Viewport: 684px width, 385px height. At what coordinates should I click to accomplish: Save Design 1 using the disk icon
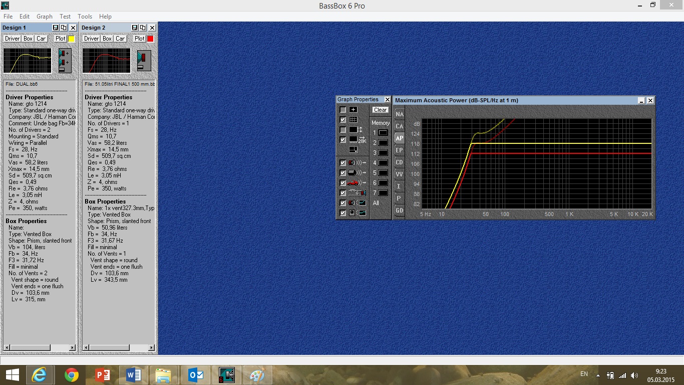click(56, 28)
